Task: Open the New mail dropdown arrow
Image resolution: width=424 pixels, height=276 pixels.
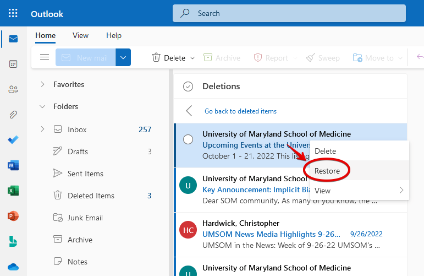Action: (123, 57)
